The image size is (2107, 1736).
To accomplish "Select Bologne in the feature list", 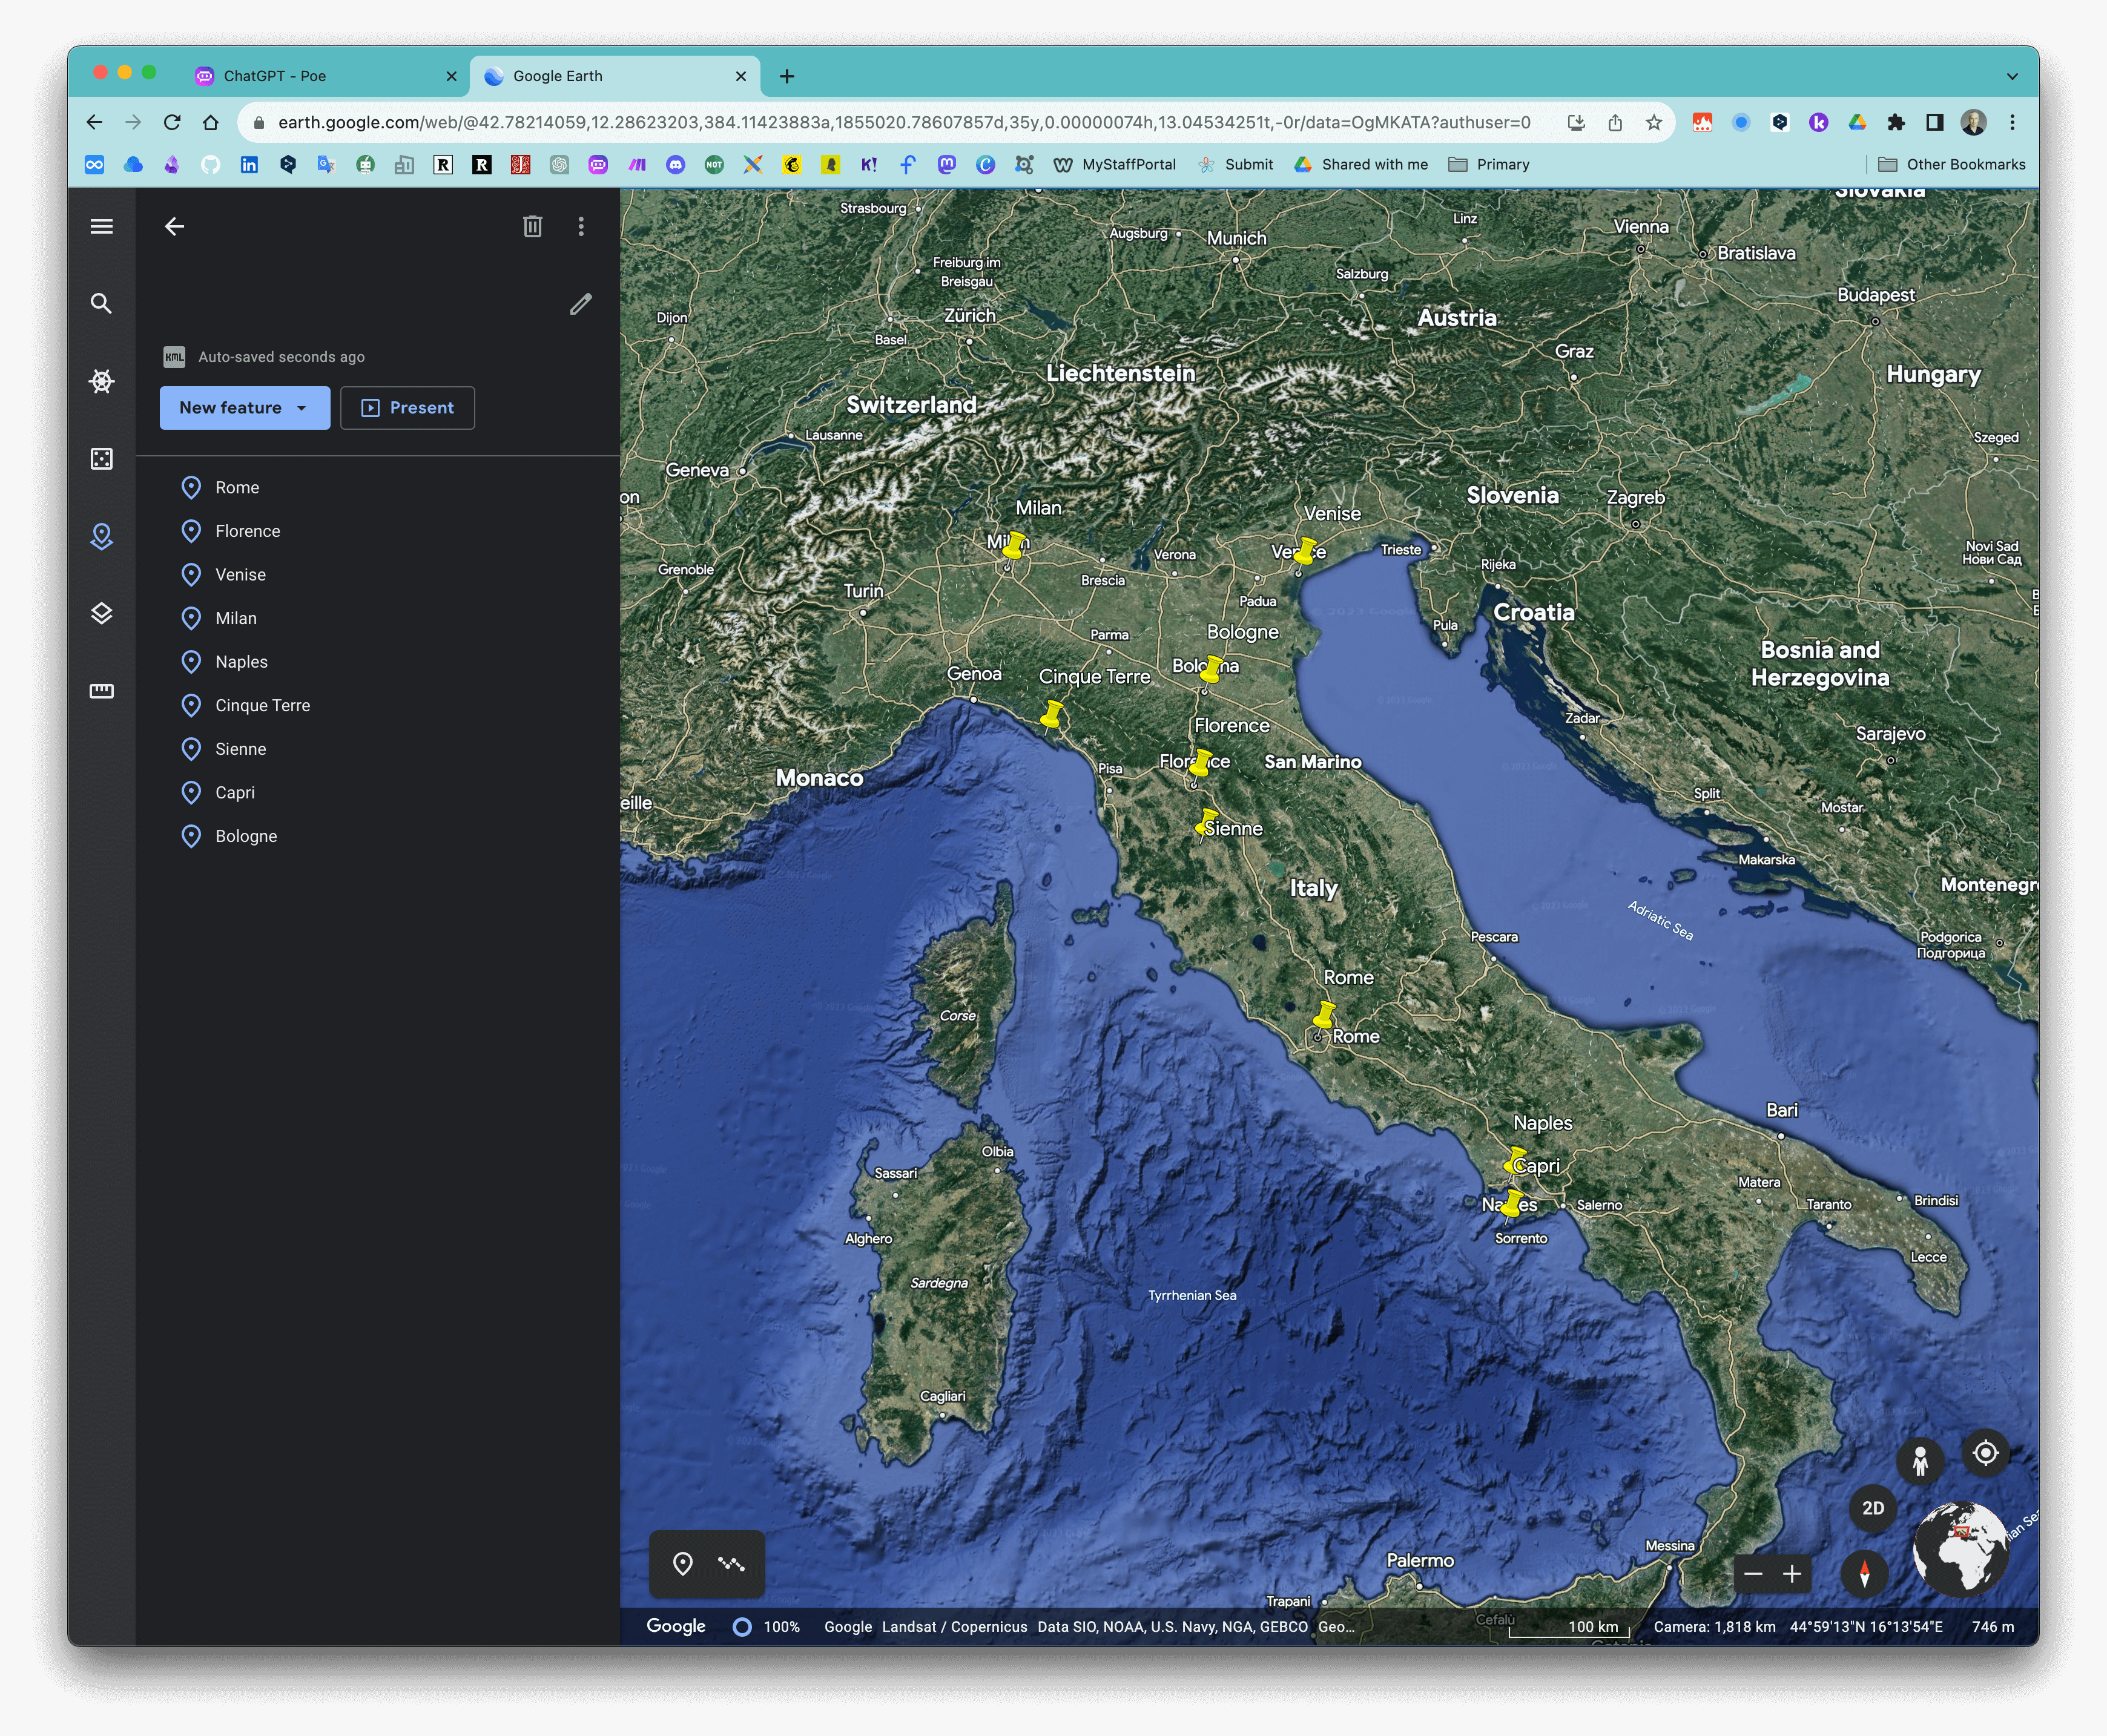I will (x=377, y=836).
